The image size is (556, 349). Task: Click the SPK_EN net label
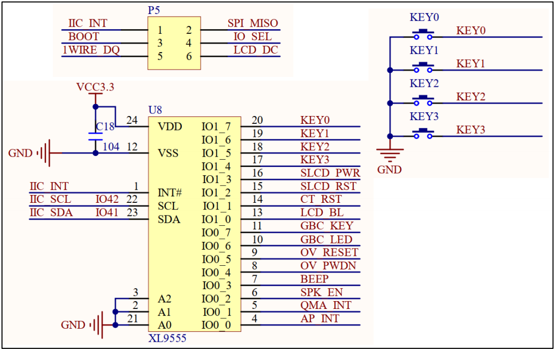click(x=322, y=292)
